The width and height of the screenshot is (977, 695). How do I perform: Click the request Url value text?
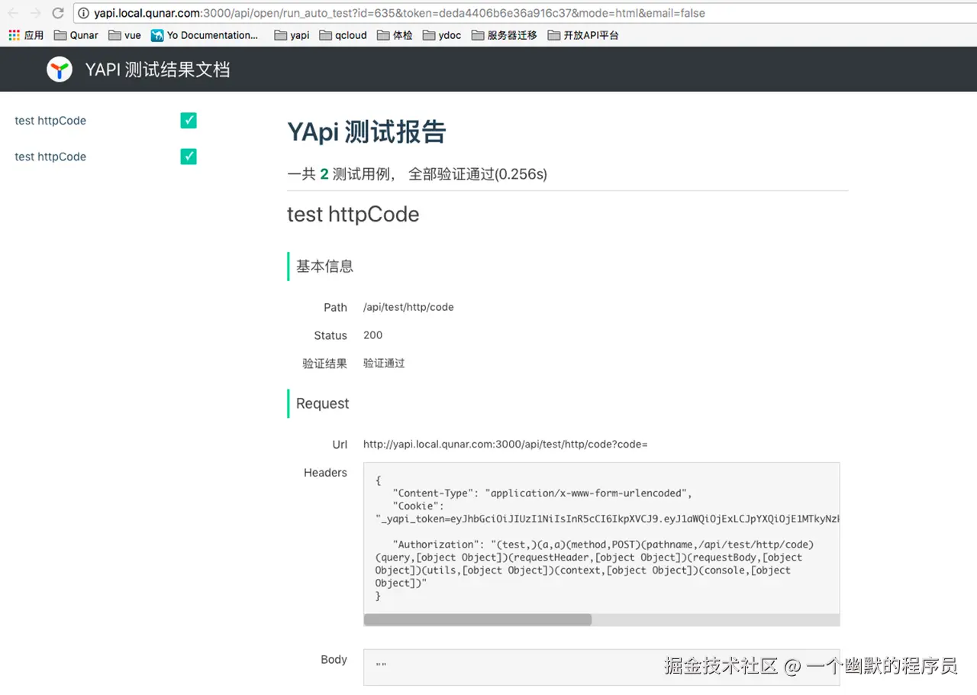tap(505, 444)
